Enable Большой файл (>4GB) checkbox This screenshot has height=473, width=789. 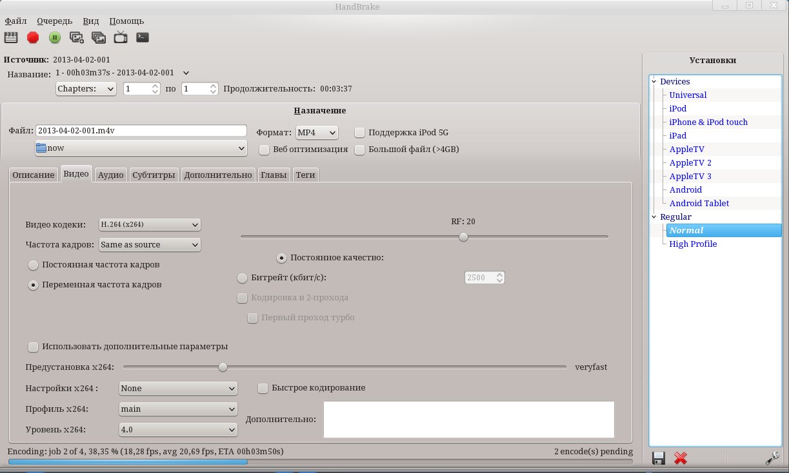(360, 150)
